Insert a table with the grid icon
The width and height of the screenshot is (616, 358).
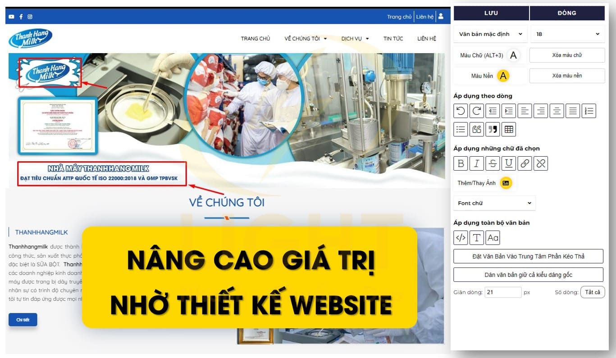(509, 129)
